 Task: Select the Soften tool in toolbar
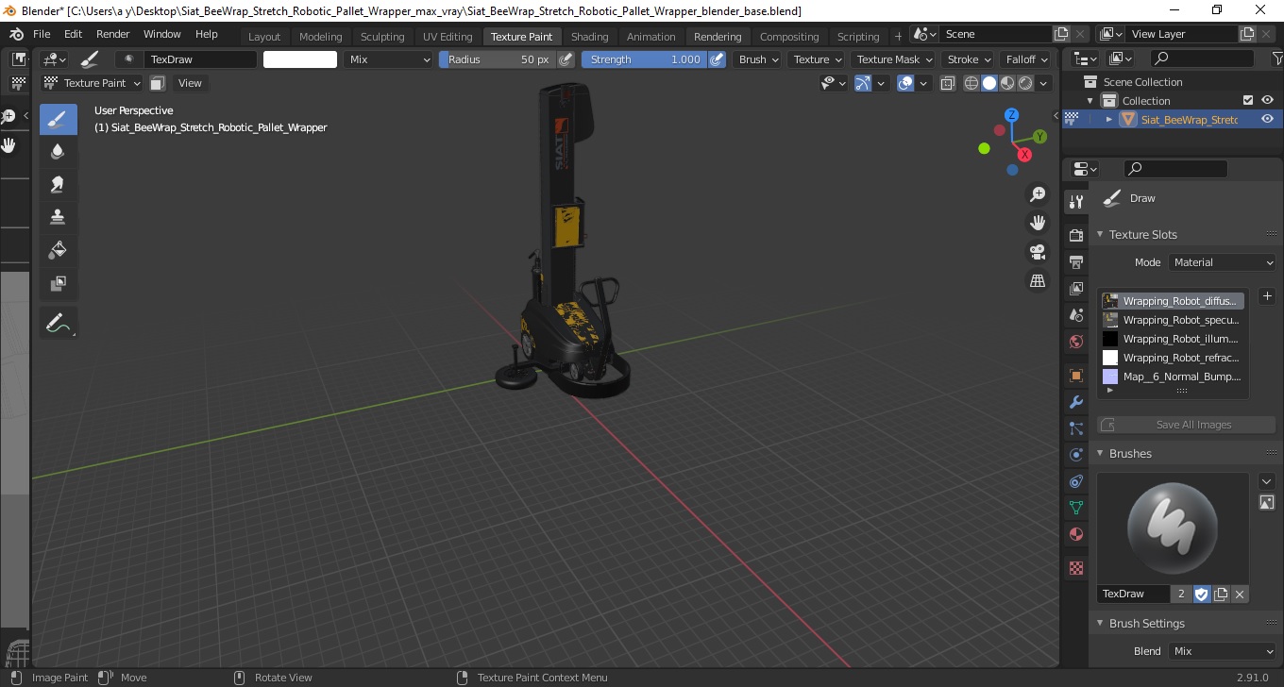[x=58, y=152]
